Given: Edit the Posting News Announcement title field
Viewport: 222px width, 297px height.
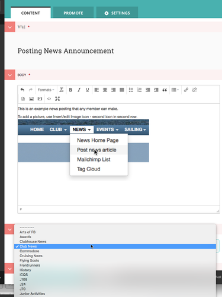Looking at the screenshot, I should [x=66, y=51].
